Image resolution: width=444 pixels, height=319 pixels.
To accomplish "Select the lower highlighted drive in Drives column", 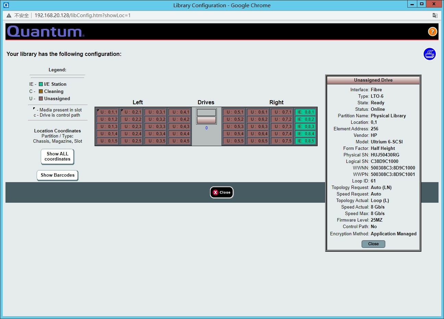I will pyautogui.click(x=206, y=120).
